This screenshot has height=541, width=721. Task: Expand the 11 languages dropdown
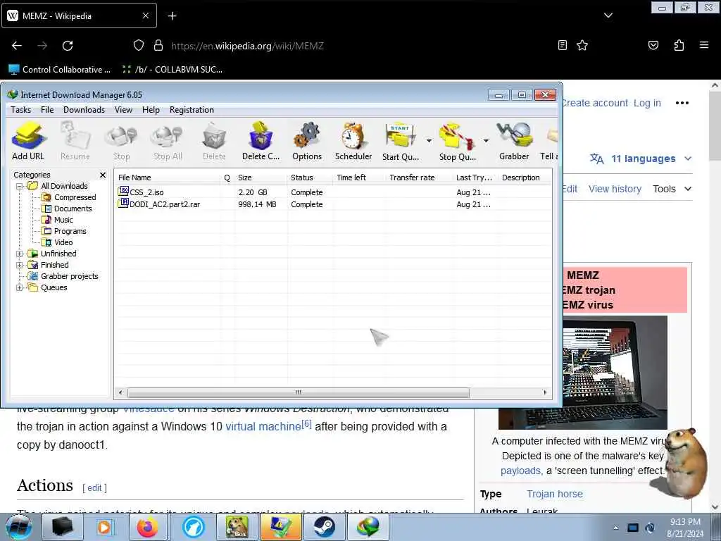click(x=641, y=158)
